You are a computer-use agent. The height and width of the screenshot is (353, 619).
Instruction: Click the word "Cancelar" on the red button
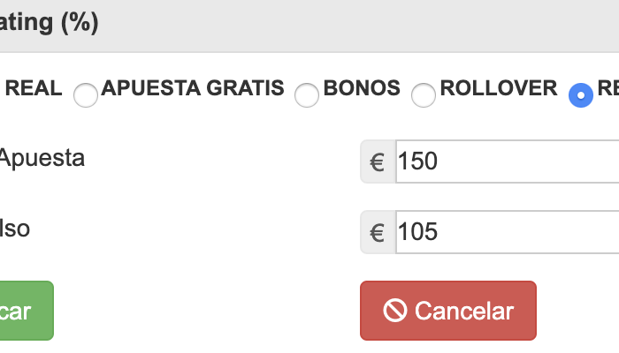[463, 311]
